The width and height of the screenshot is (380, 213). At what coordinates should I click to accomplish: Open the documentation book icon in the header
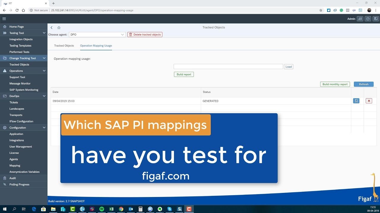[376, 19]
